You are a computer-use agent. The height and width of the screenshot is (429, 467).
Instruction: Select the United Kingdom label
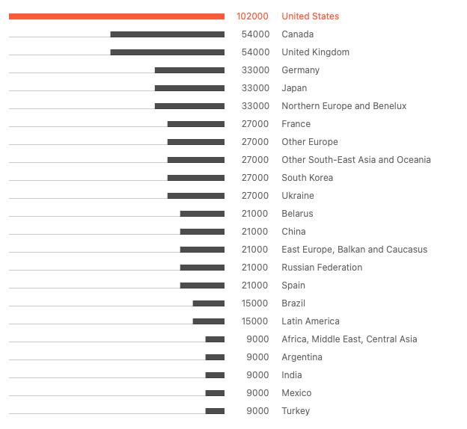click(315, 52)
